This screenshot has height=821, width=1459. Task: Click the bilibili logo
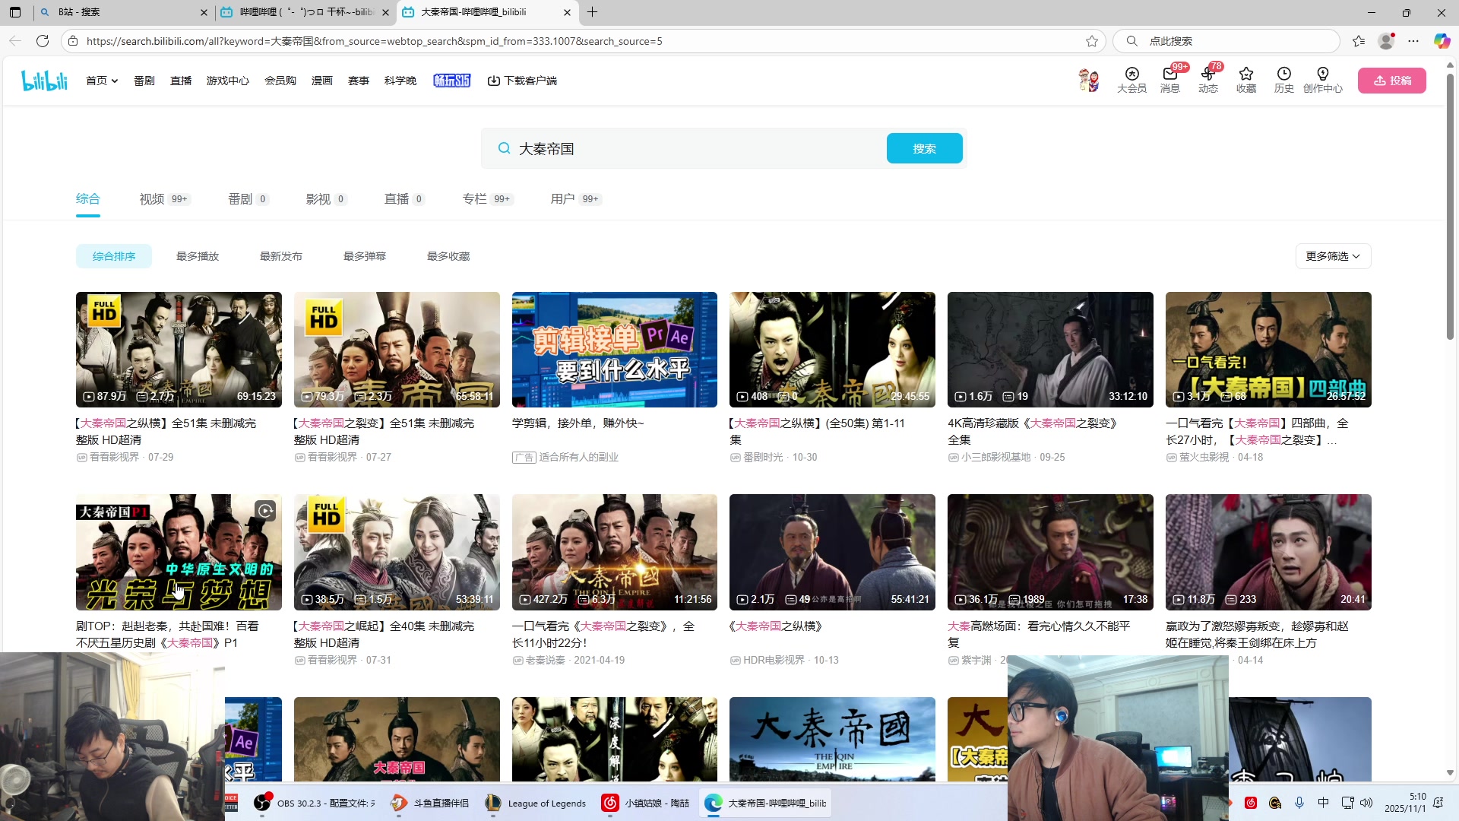point(43,80)
